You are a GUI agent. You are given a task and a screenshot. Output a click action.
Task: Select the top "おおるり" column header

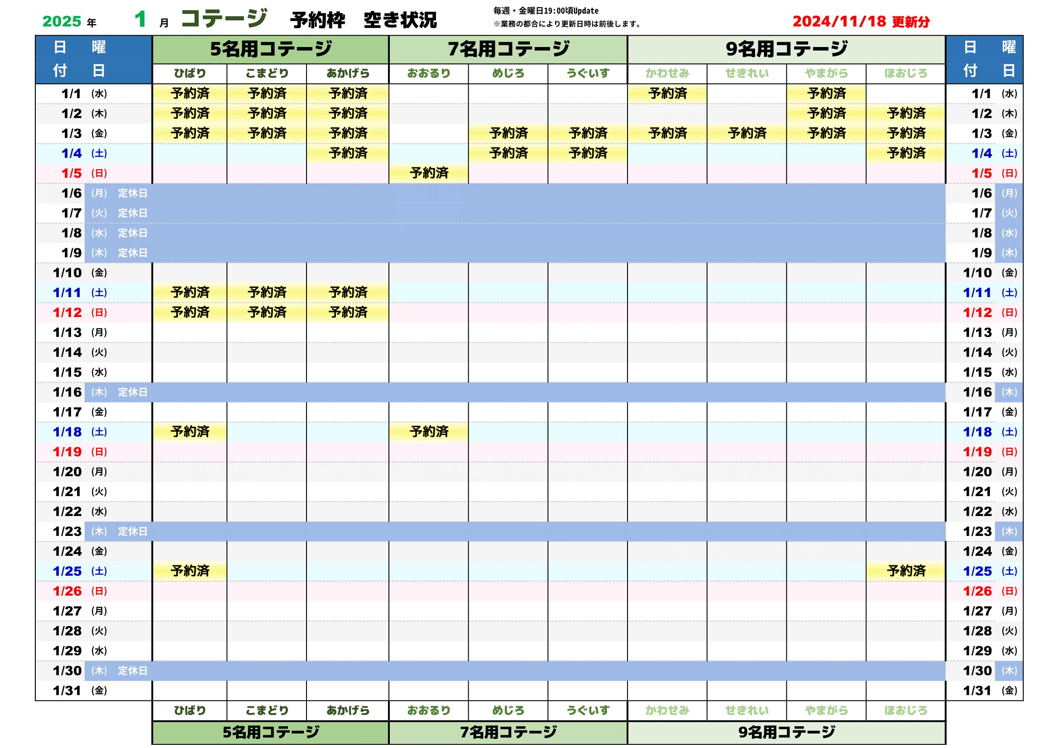(429, 73)
